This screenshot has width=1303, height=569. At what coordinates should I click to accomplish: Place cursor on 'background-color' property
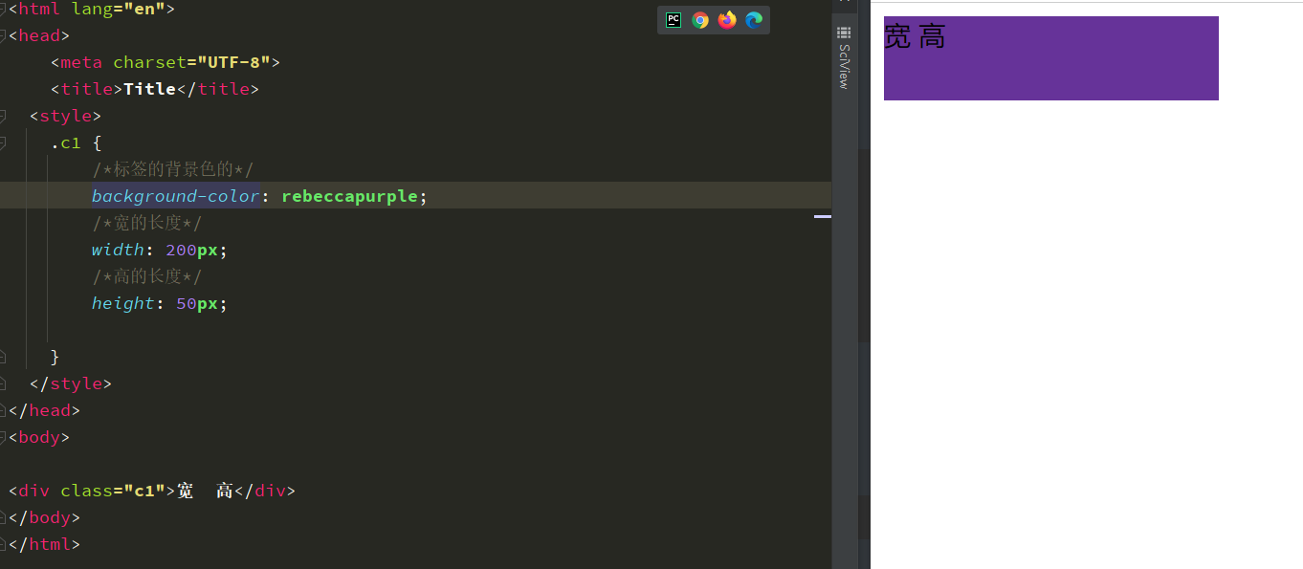pyautogui.click(x=175, y=196)
